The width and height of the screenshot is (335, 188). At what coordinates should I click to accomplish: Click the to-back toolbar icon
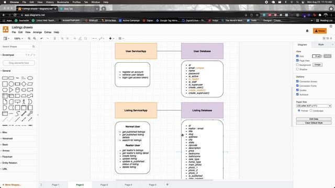coord(68,38)
